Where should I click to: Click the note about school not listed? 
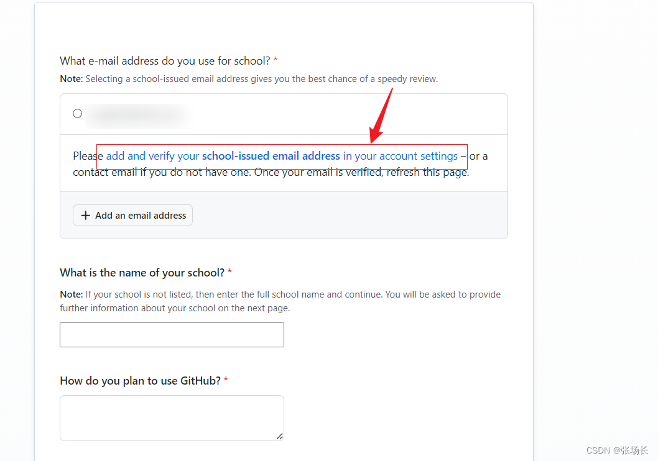click(280, 301)
